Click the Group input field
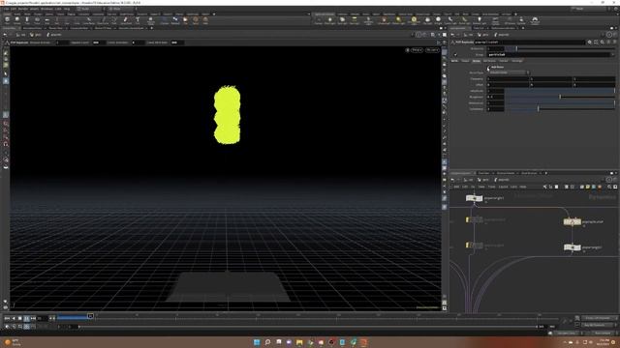Viewport: 620px width, 348px height. point(548,55)
